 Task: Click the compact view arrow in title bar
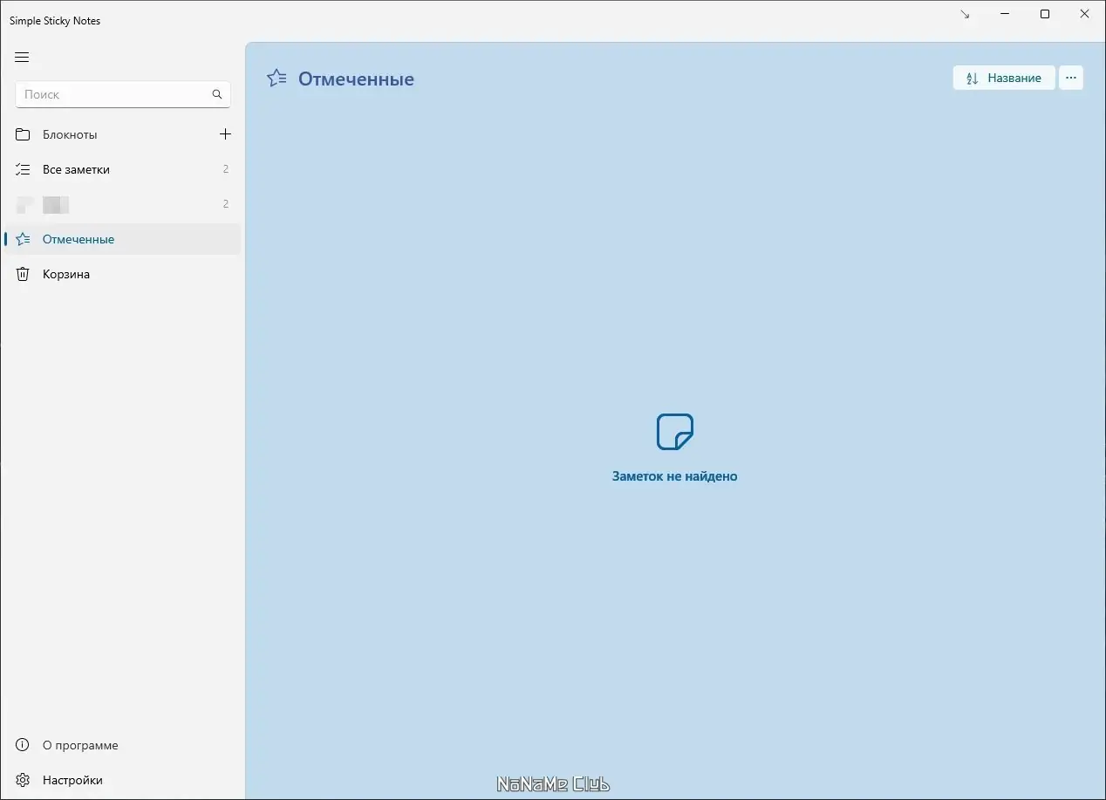coord(965,15)
